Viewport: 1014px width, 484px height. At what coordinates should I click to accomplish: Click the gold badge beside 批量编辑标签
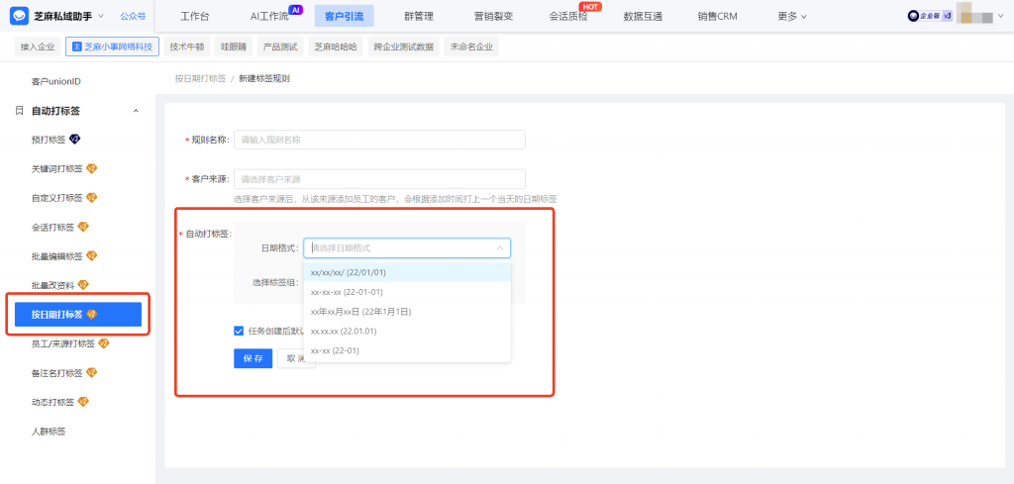[91, 255]
